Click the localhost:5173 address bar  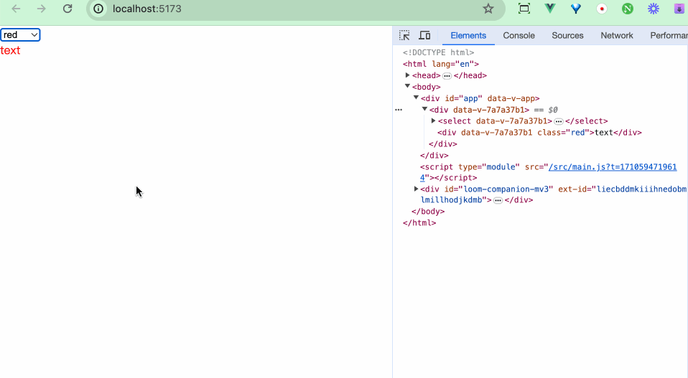287,9
